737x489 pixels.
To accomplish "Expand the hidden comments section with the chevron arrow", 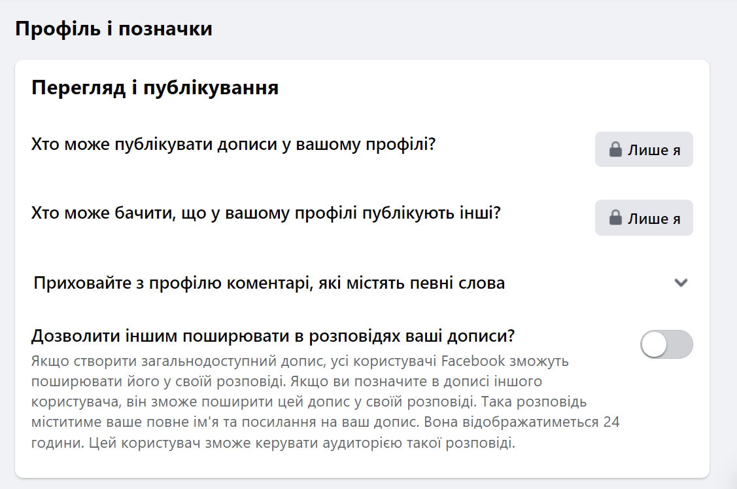I will 681,283.
